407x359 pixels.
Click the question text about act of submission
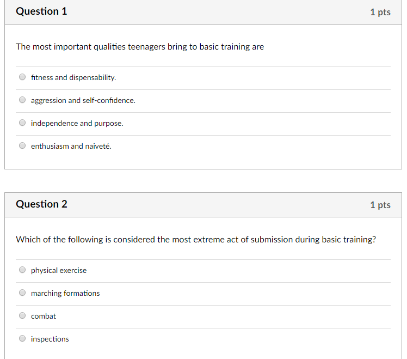click(x=196, y=240)
